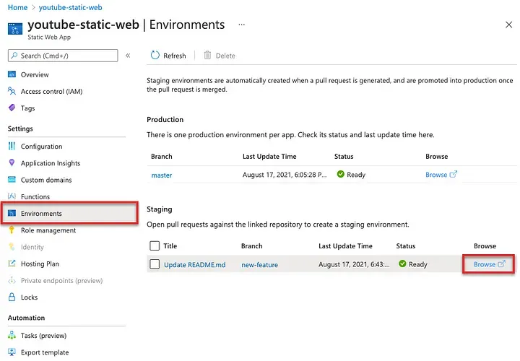Click the Custom domains icon
Image resolution: width=520 pixels, height=361 pixels.
pyautogui.click(x=12, y=180)
